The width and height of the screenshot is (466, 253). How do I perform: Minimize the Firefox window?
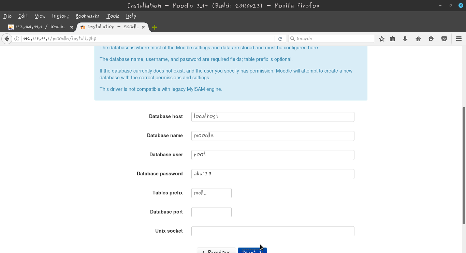(440, 5)
